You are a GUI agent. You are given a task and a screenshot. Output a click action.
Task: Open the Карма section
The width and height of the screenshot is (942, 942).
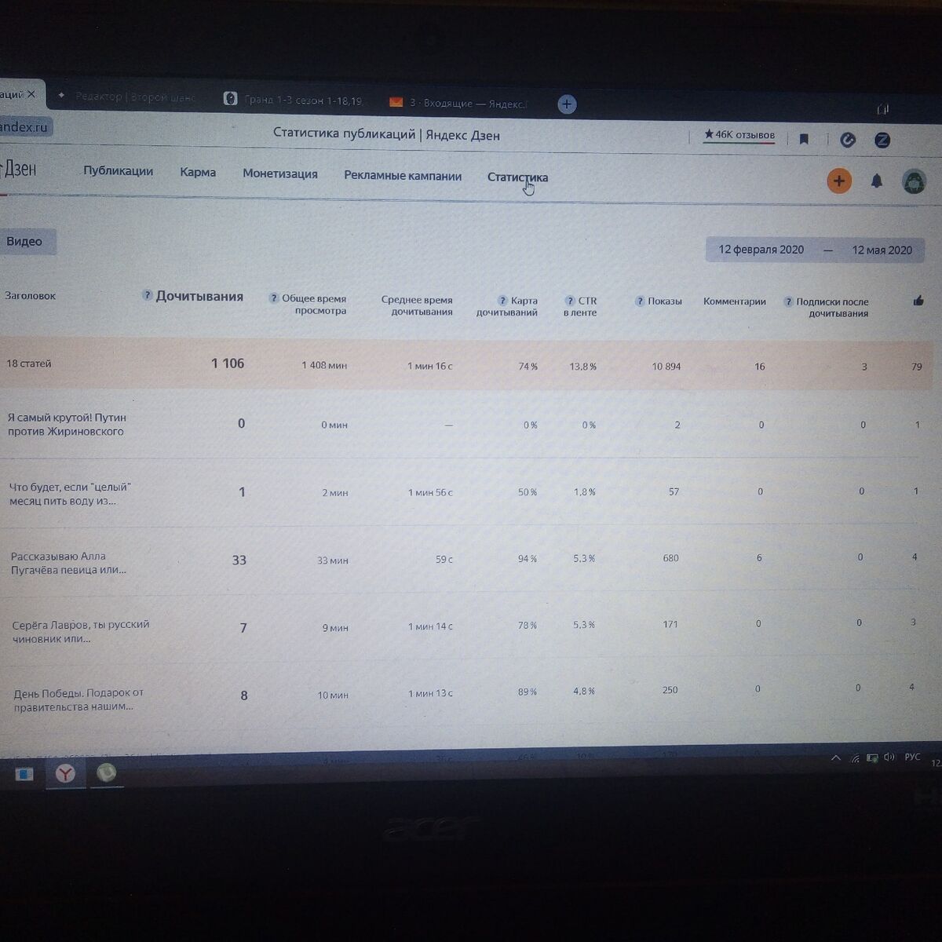[x=198, y=172]
